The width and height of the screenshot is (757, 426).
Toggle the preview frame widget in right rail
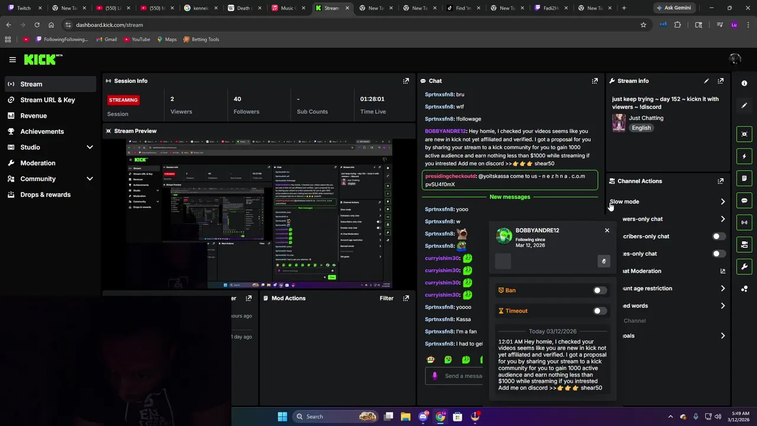pyautogui.click(x=744, y=134)
